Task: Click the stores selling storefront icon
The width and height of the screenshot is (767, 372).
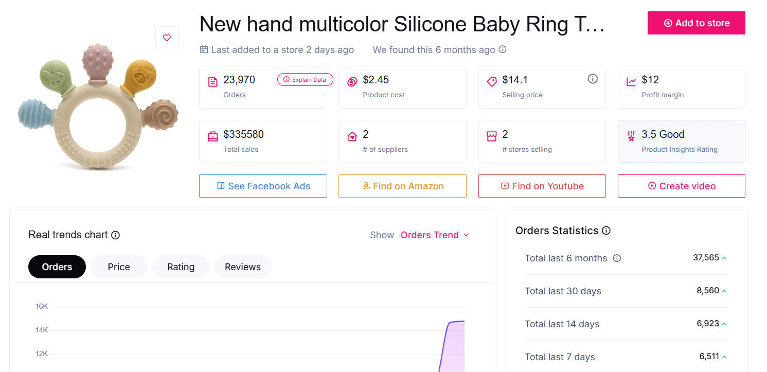Action: point(492,136)
